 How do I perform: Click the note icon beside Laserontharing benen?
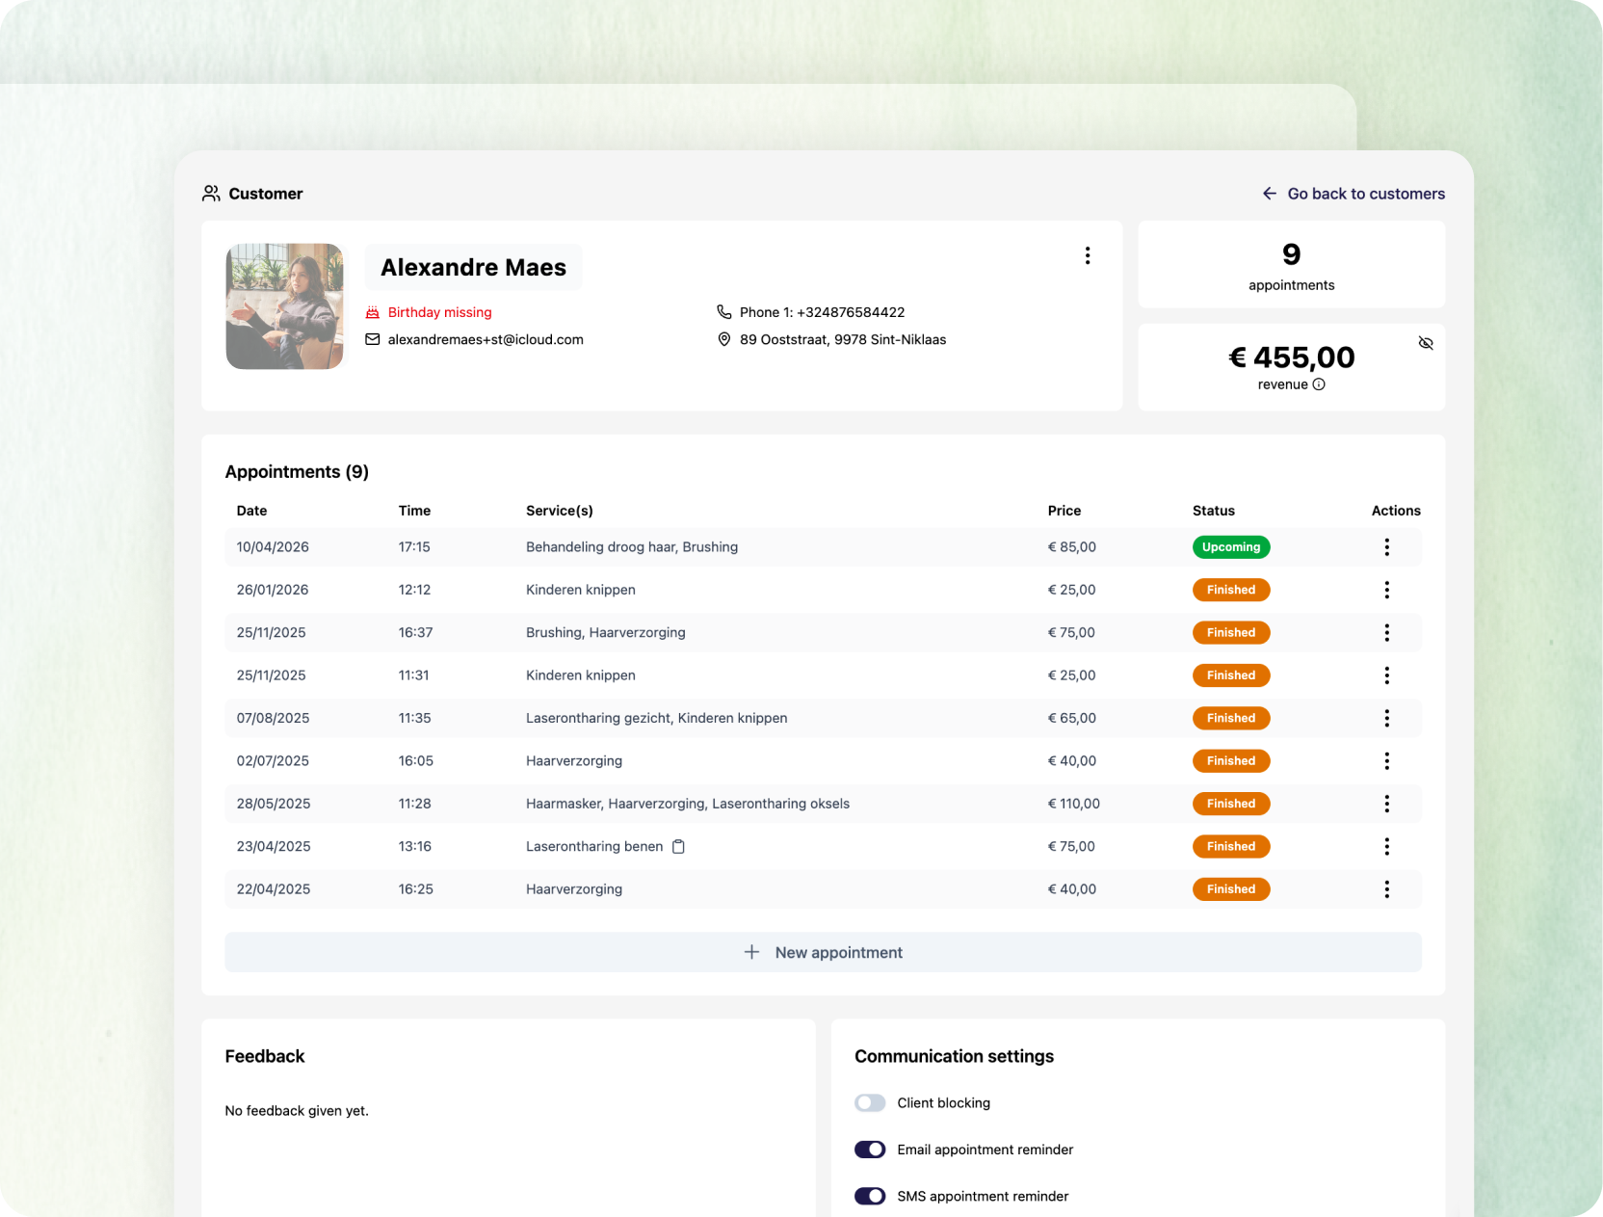(678, 846)
